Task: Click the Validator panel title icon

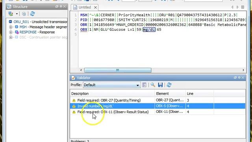Action: tap(73, 78)
